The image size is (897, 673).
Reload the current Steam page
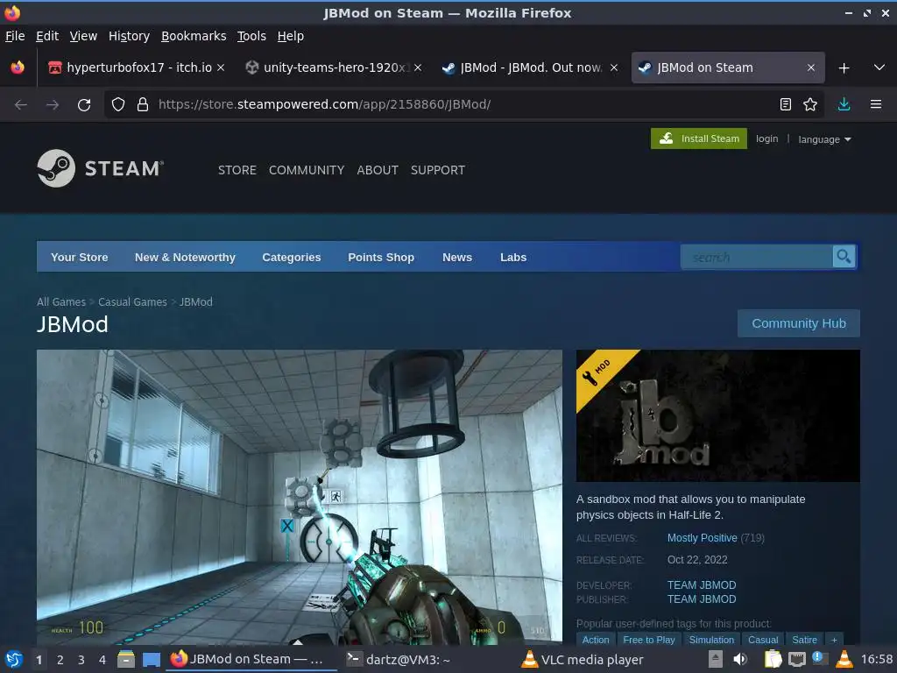coord(84,105)
